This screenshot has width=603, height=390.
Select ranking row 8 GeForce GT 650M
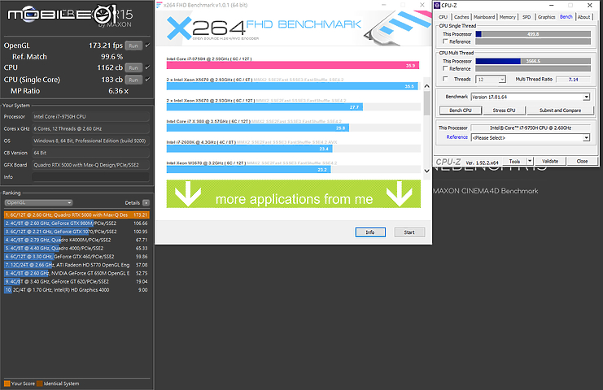[76, 273]
